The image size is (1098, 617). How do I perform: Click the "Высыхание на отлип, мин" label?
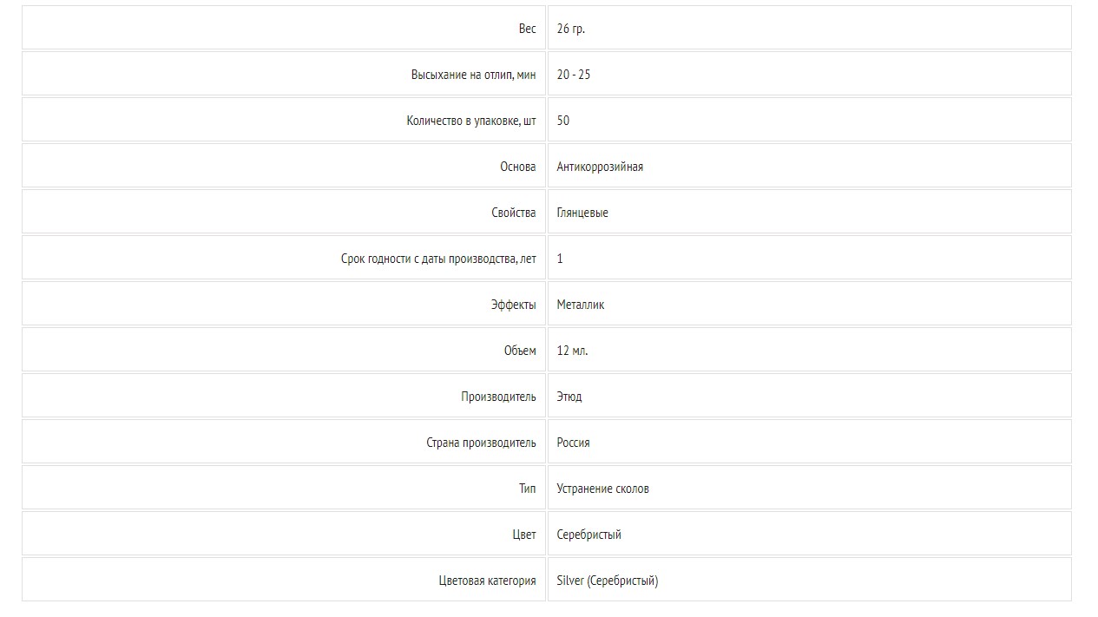click(473, 75)
